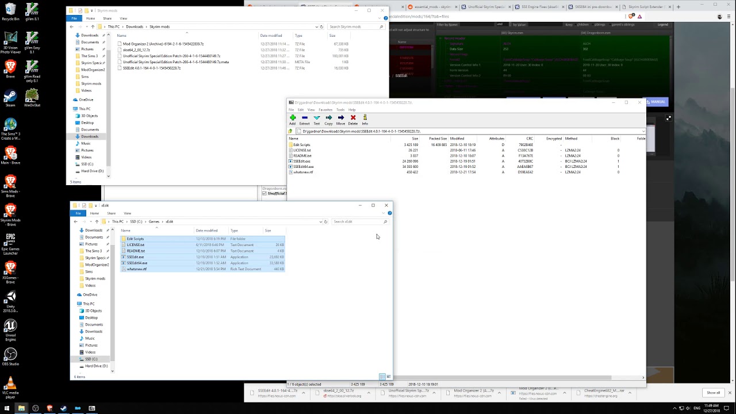Viewport: 736px width, 414px height.
Task: Expand Skyrim mods address bar dropdown
Action: pyautogui.click(x=316, y=26)
